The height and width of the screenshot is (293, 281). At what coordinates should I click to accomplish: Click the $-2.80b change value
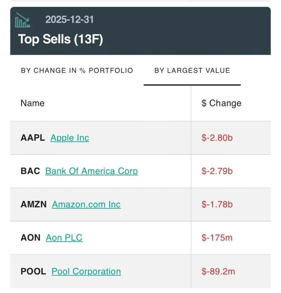(217, 138)
